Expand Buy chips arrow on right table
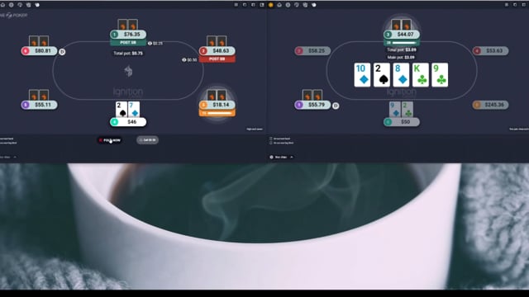The height and width of the screenshot is (297, 529). tap(292, 157)
